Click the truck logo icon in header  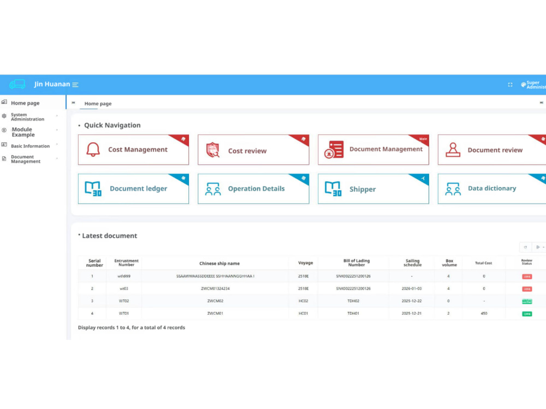17,84
